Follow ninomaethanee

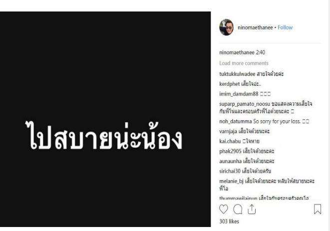click(x=285, y=27)
